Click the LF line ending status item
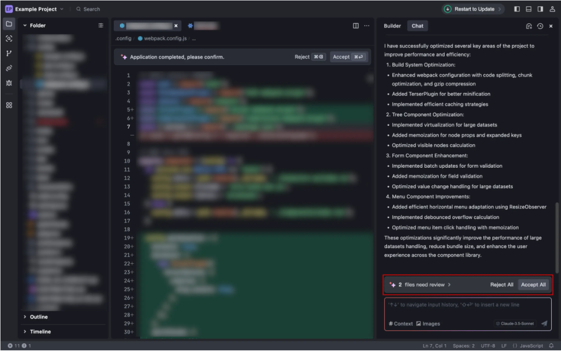Screen dimensions: 561x353 (x=504, y=346)
